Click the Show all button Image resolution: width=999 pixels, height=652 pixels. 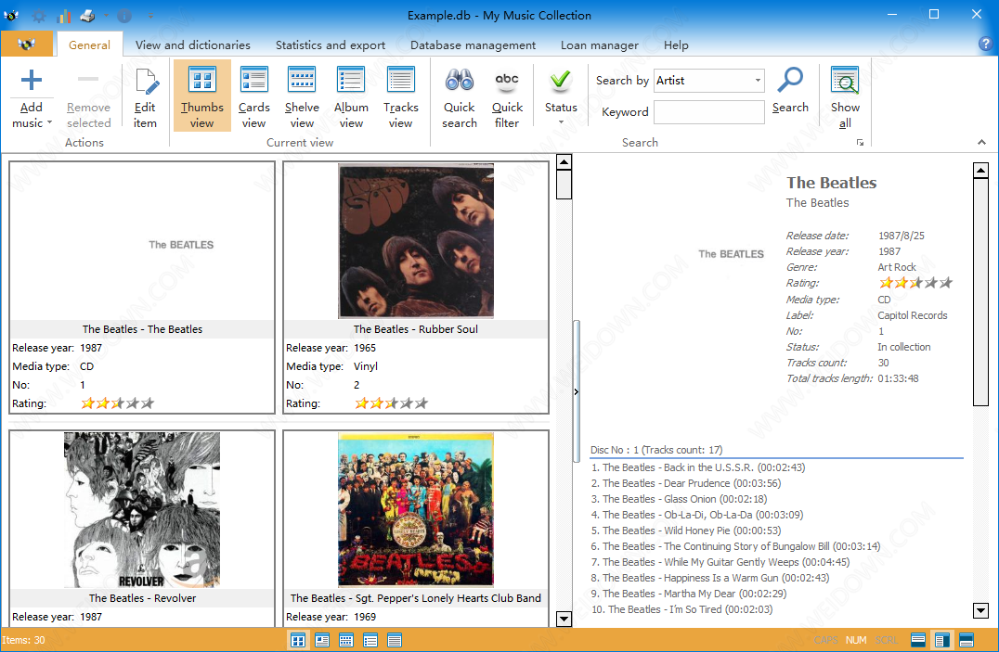point(845,97)
